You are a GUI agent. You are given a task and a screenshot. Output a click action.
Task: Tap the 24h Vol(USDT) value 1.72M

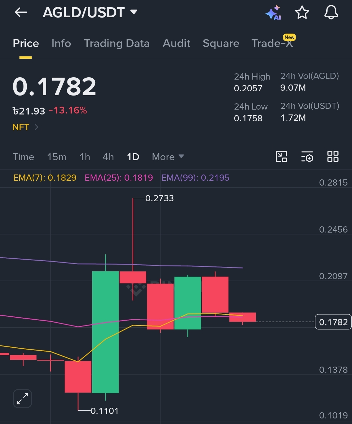click(293, 118)
